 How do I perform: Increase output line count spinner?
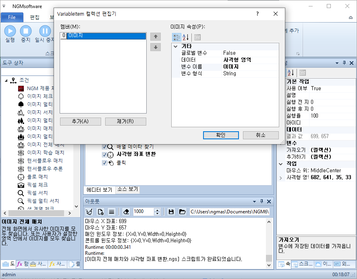(x=157, y=210)
